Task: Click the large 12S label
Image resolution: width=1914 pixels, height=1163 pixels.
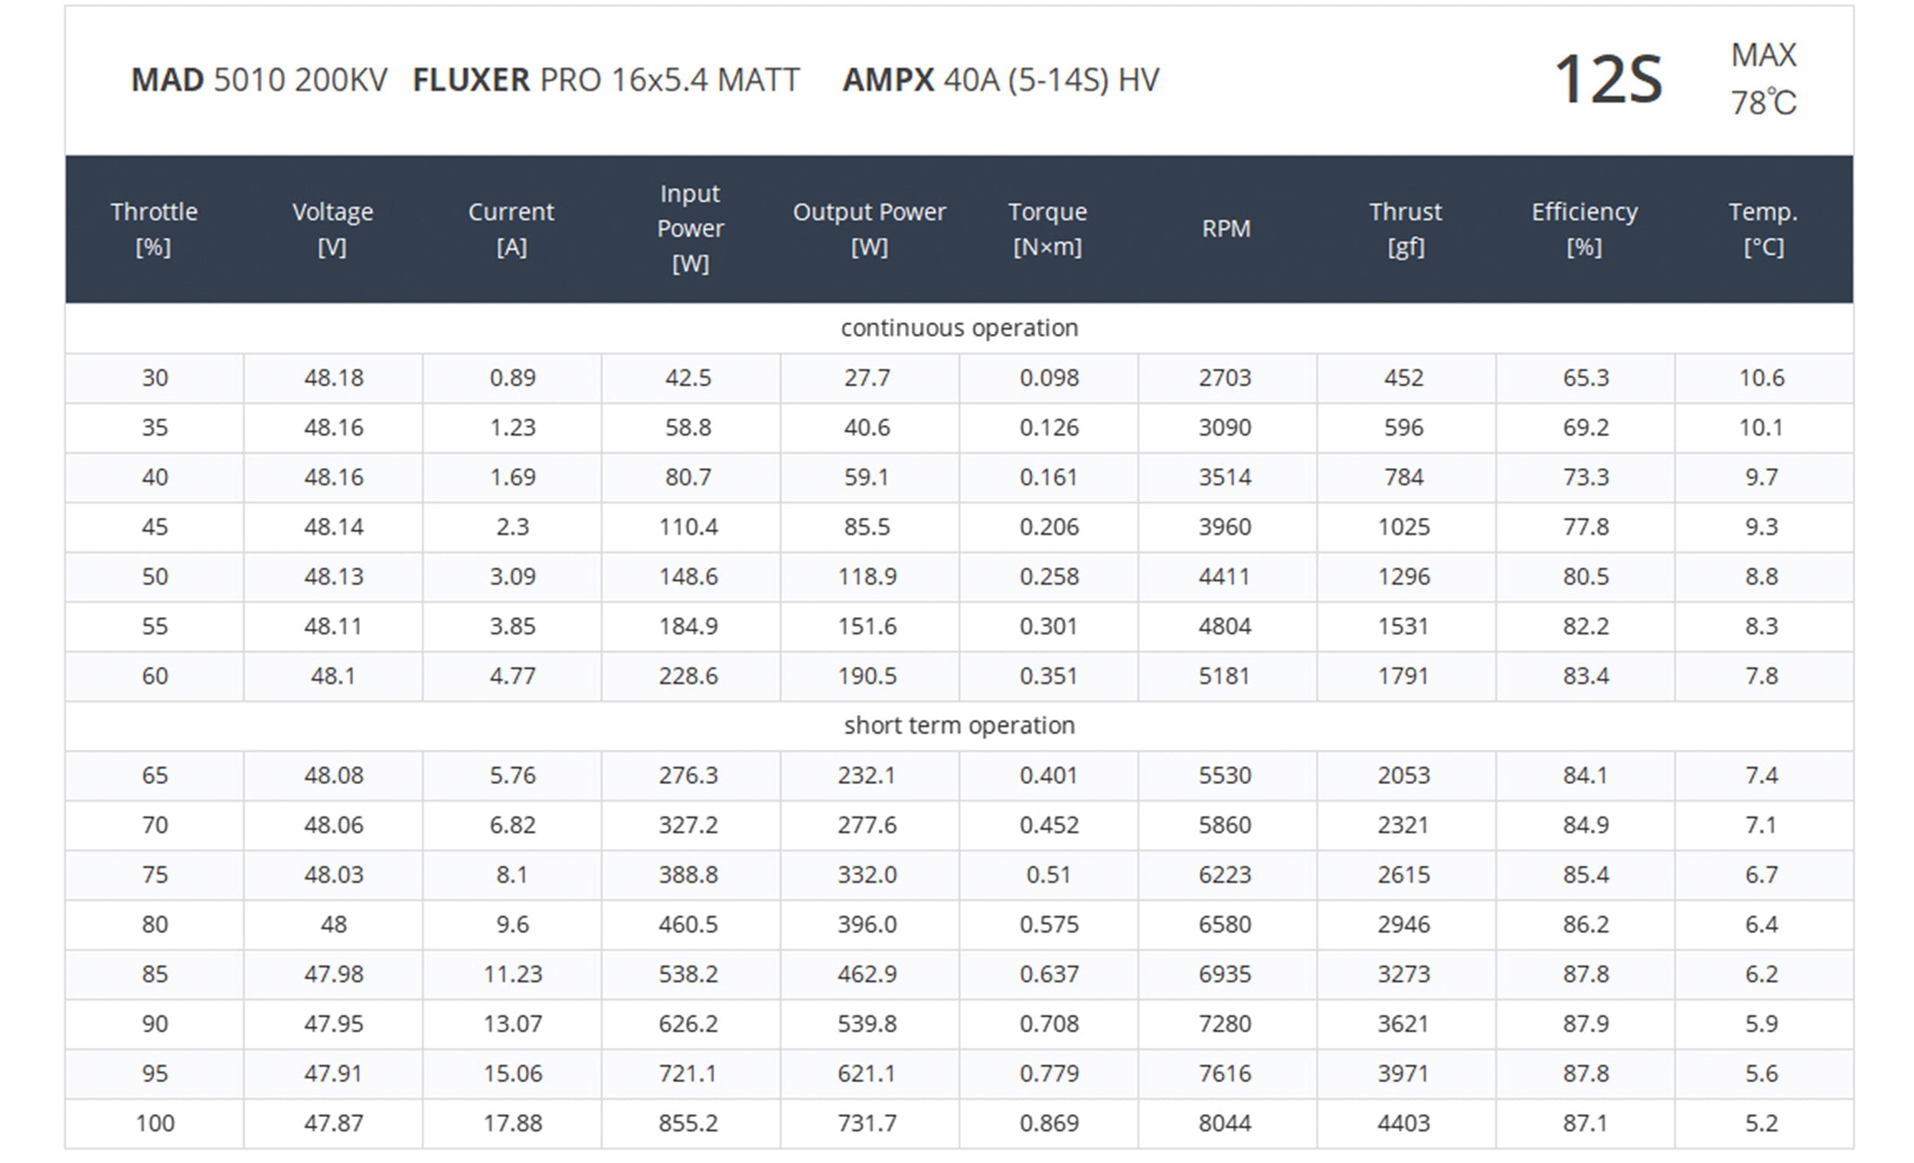Action: (1608, 80)
